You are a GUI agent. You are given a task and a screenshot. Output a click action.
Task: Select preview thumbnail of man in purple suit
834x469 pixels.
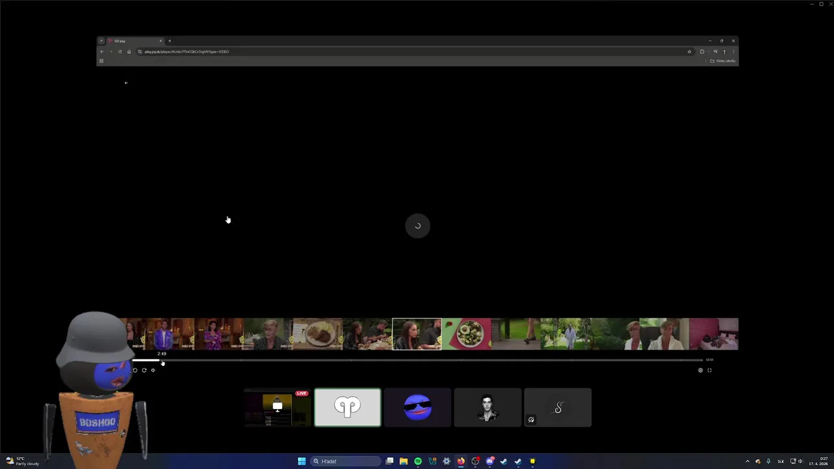[169, 334]
